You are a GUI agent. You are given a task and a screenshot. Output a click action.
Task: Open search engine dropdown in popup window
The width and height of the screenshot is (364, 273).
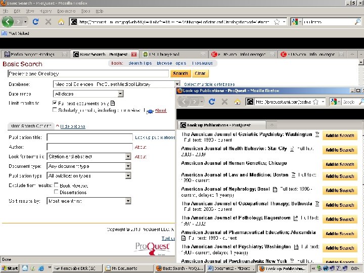[339, 102]
